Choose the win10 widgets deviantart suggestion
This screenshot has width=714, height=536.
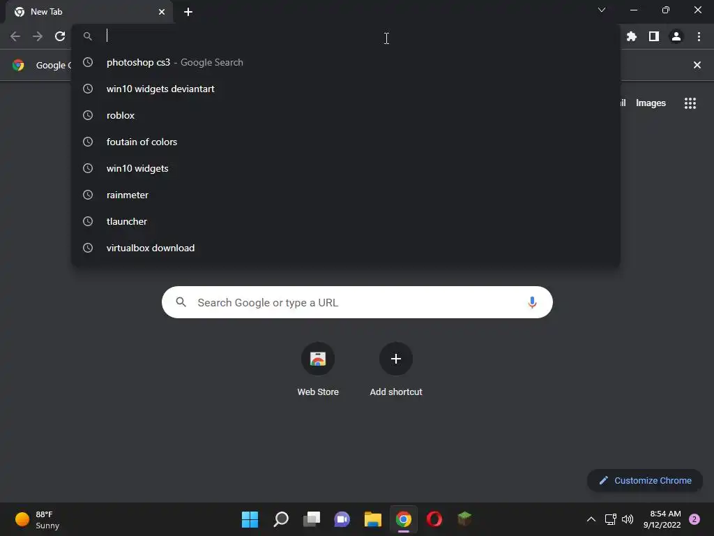pos(346,89)
